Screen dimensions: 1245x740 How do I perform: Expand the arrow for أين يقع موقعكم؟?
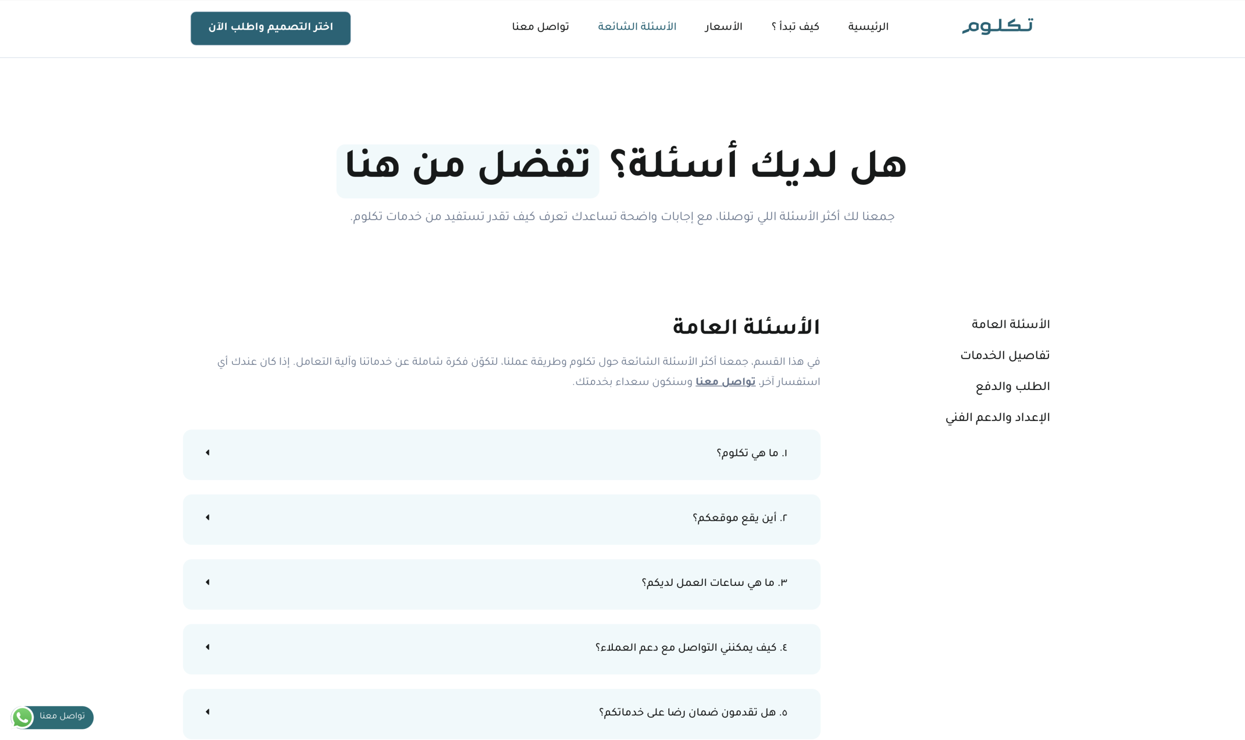(x=208, y=517)
